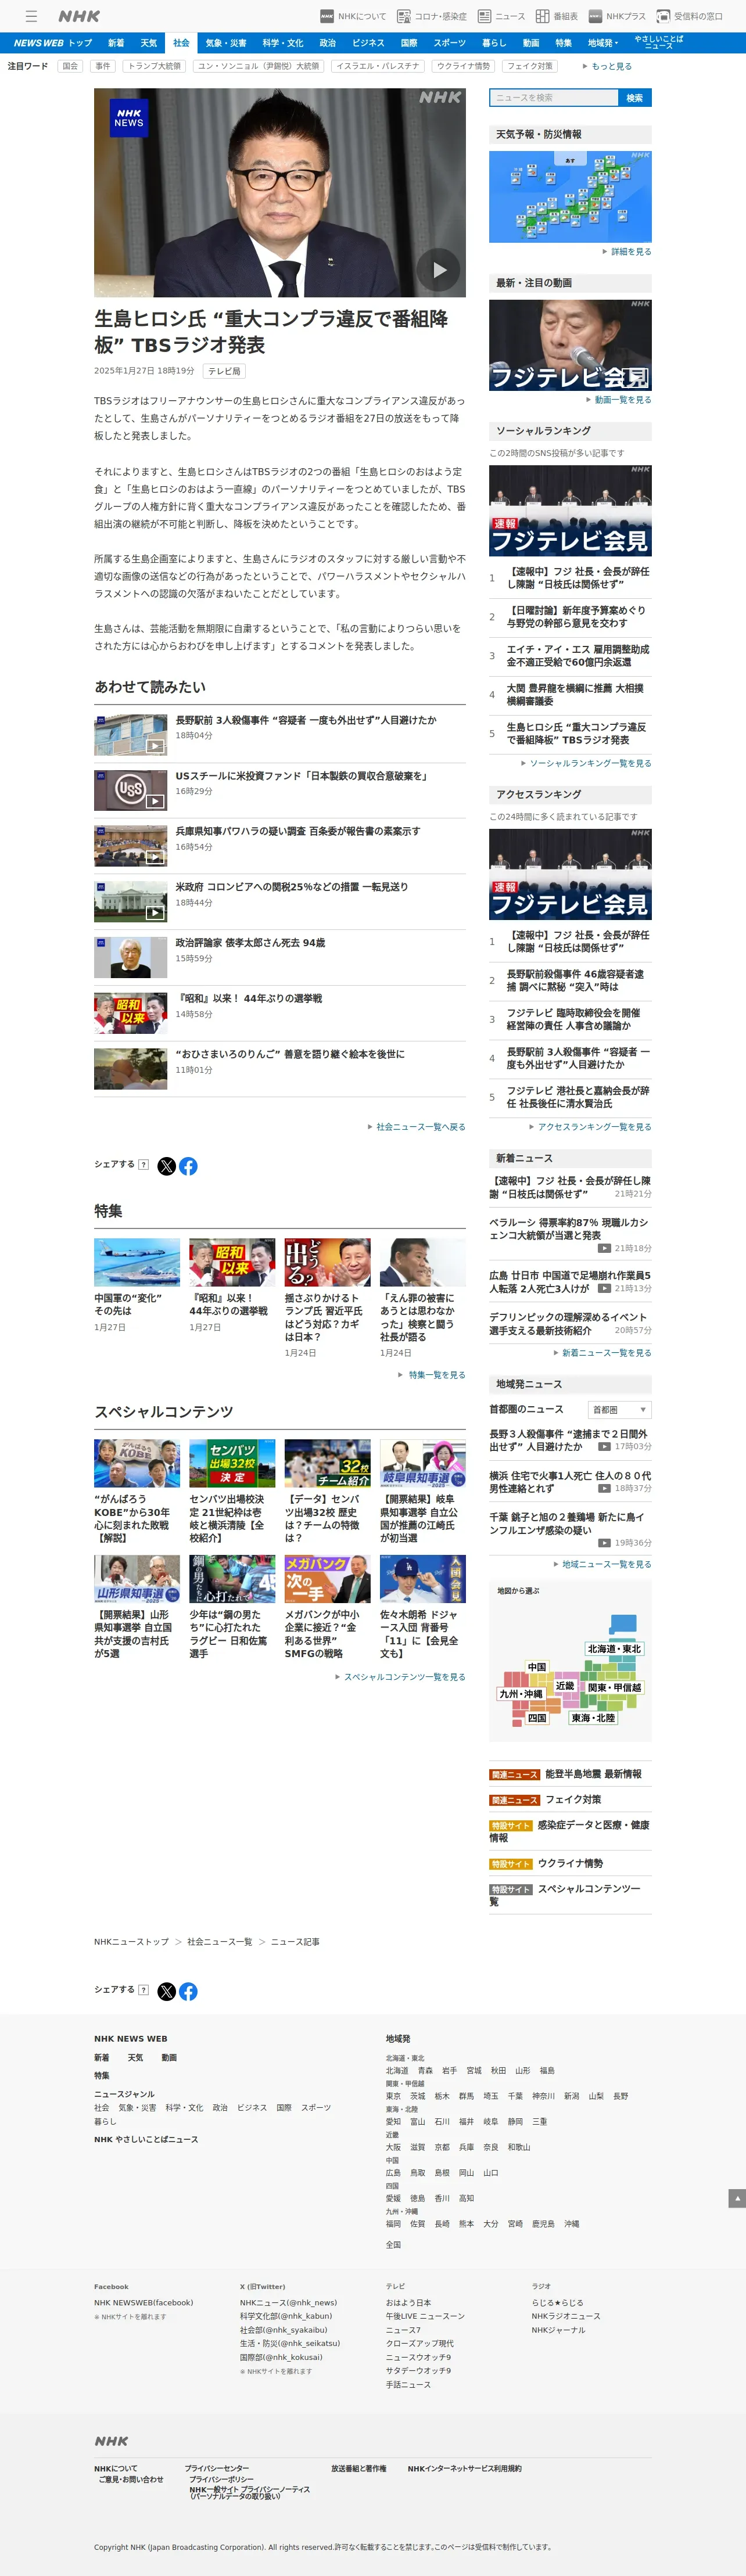Open ソーシャルランキング一覧を見る link
This screenshot has height=2576, width=746.
coord(586,763)
